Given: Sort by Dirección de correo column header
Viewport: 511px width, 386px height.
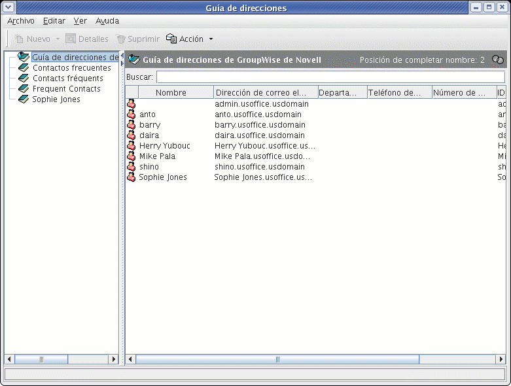Looking at the screenshot, I should (266, 92).
